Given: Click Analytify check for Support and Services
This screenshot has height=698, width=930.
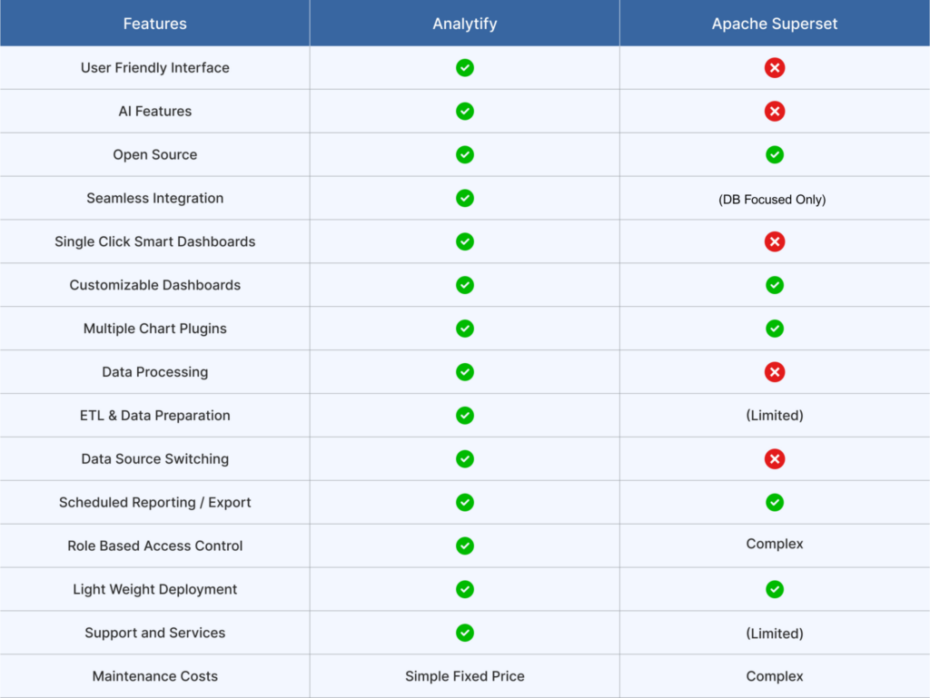Looking at the screenshot, I should [464, 633].
